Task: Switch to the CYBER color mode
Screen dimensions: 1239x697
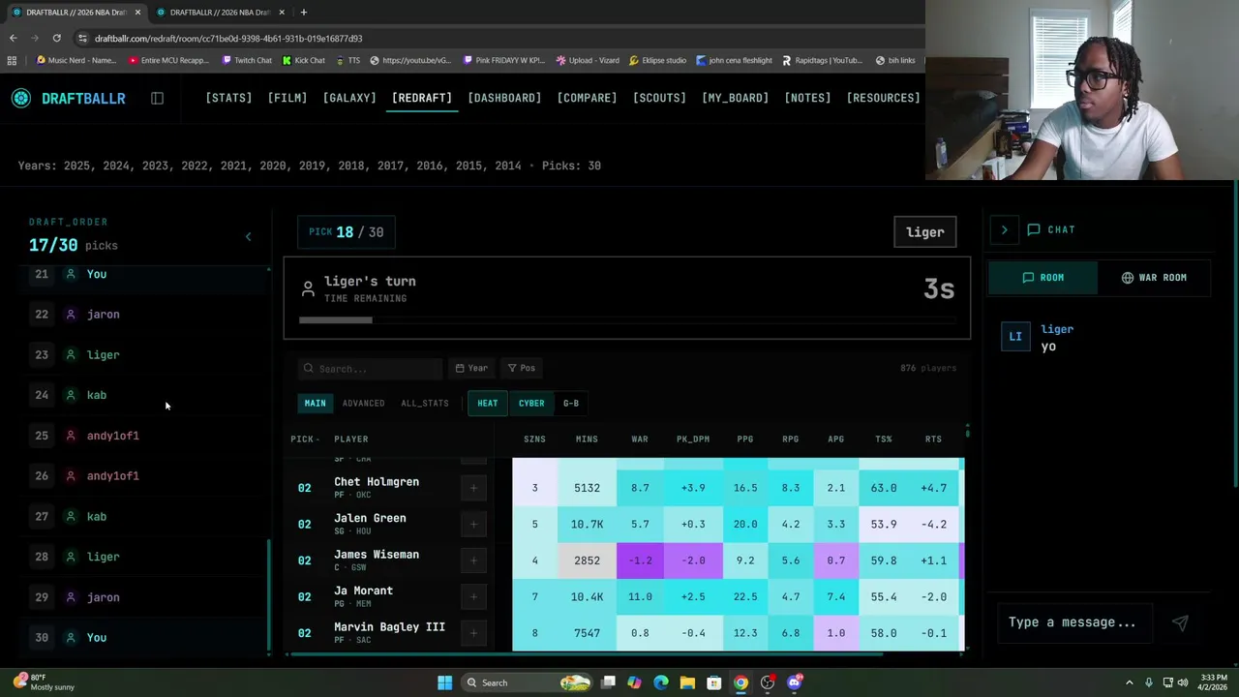Action: 531,404
